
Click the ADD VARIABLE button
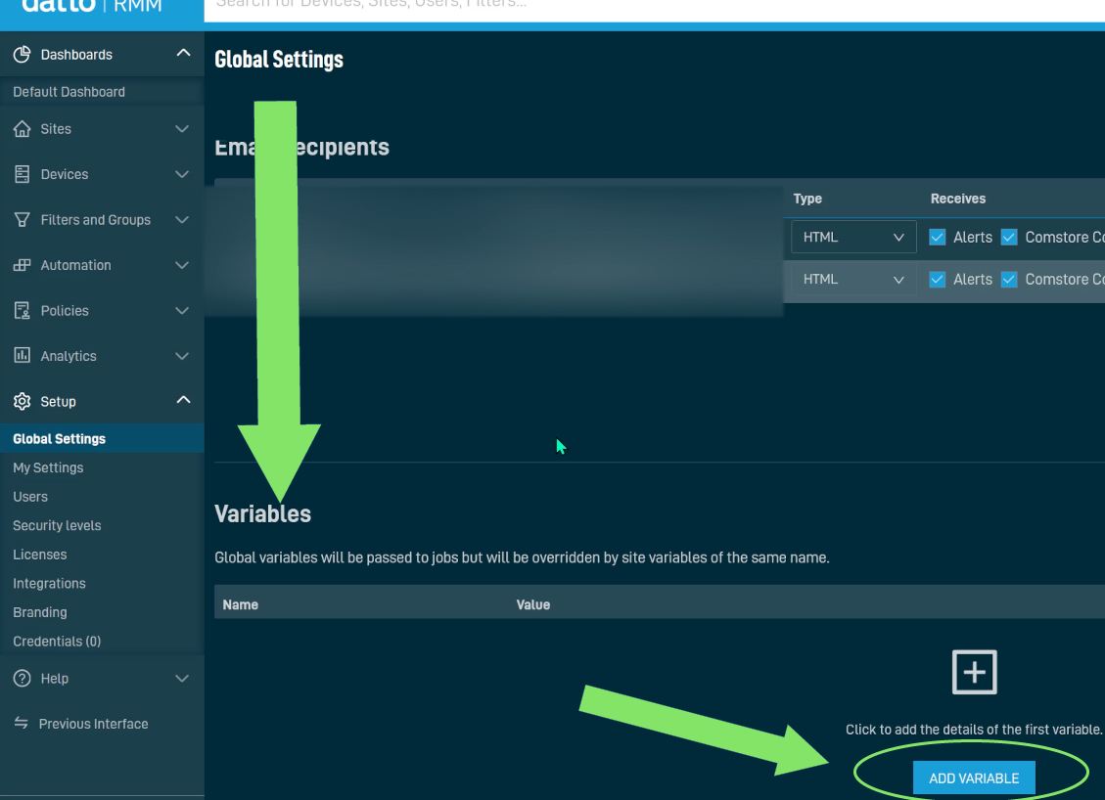(974, 778)
